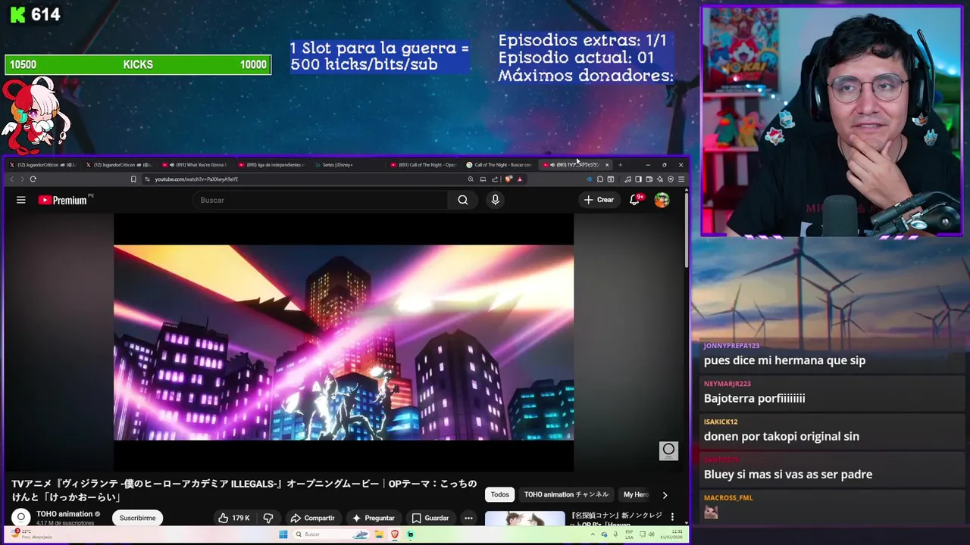Click the YouTube search magnifier button
Screen dimensions: 970x545
point(462,200)
